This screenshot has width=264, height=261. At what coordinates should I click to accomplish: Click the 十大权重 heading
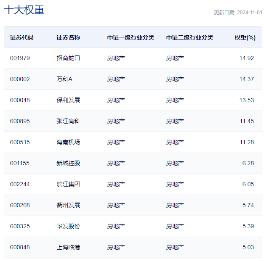point(24,10)
